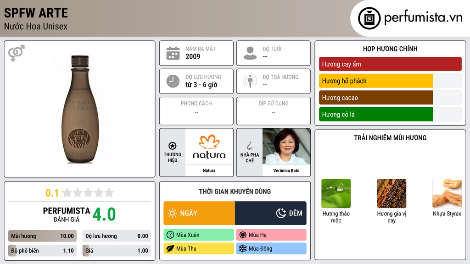This screenshot has height=264, width=470.
Task: Click the sun icon in the Ngày bar
Action: point(172,213)
